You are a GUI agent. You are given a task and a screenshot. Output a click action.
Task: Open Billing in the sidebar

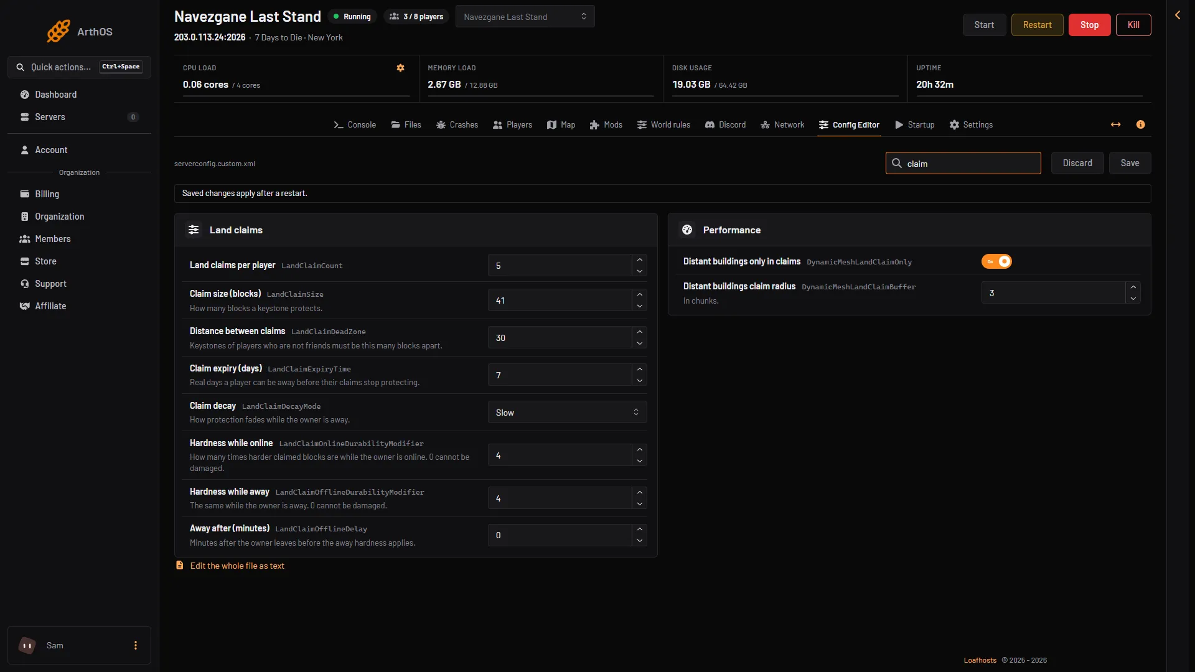tap(79, 194)
